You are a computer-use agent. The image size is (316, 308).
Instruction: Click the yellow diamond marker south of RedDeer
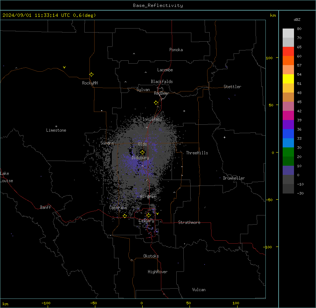pos(156,103)
